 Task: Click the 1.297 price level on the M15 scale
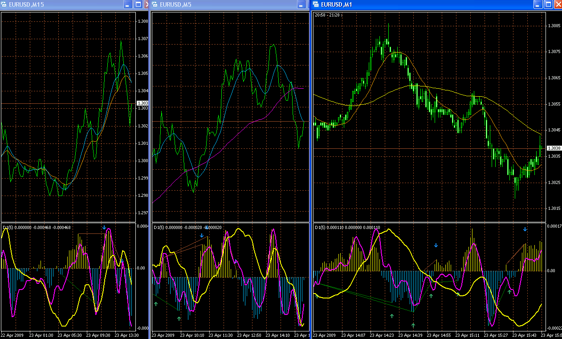[x=143, y=213]
